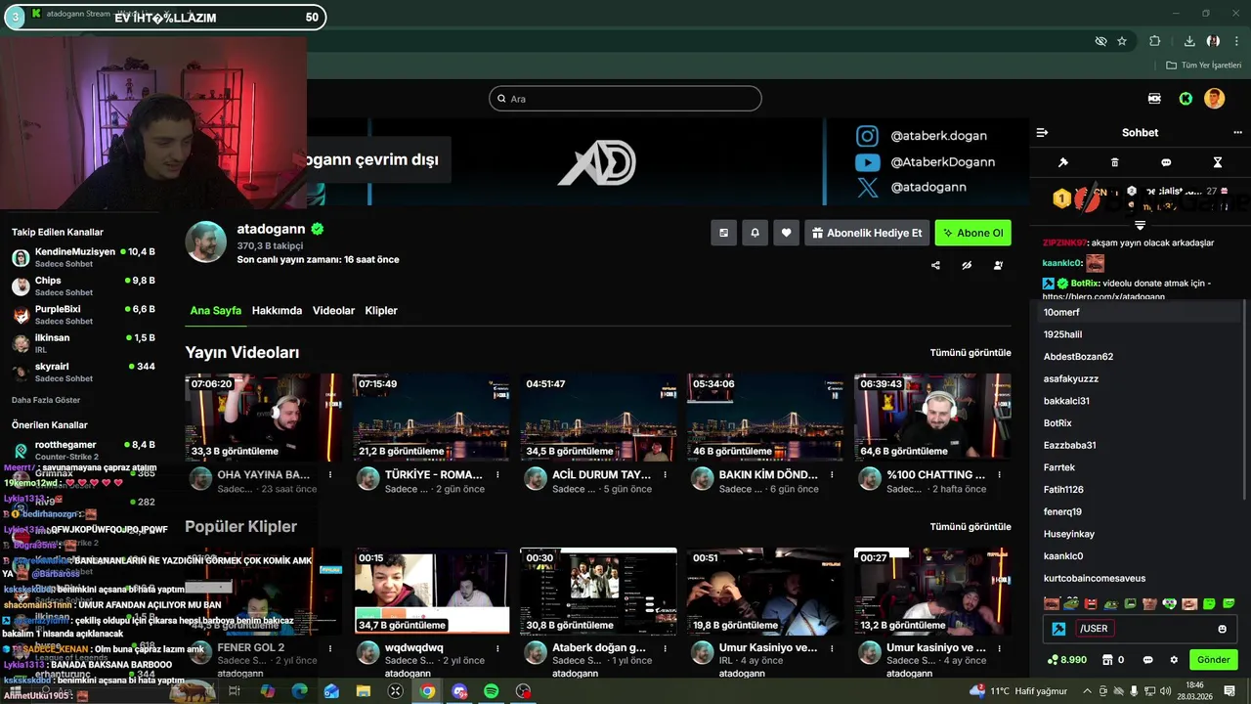Click Daha Fazla Göster in sidebar
This screenshot has height=704, width=1251.
pos(46,400)
